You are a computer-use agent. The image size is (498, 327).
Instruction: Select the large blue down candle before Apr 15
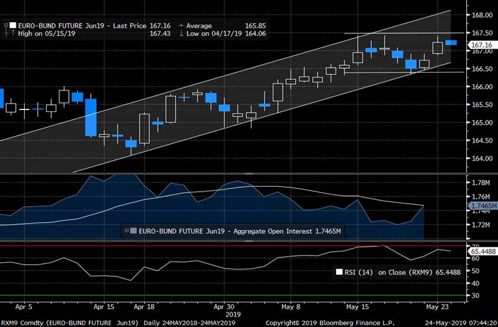pos(91,117)
